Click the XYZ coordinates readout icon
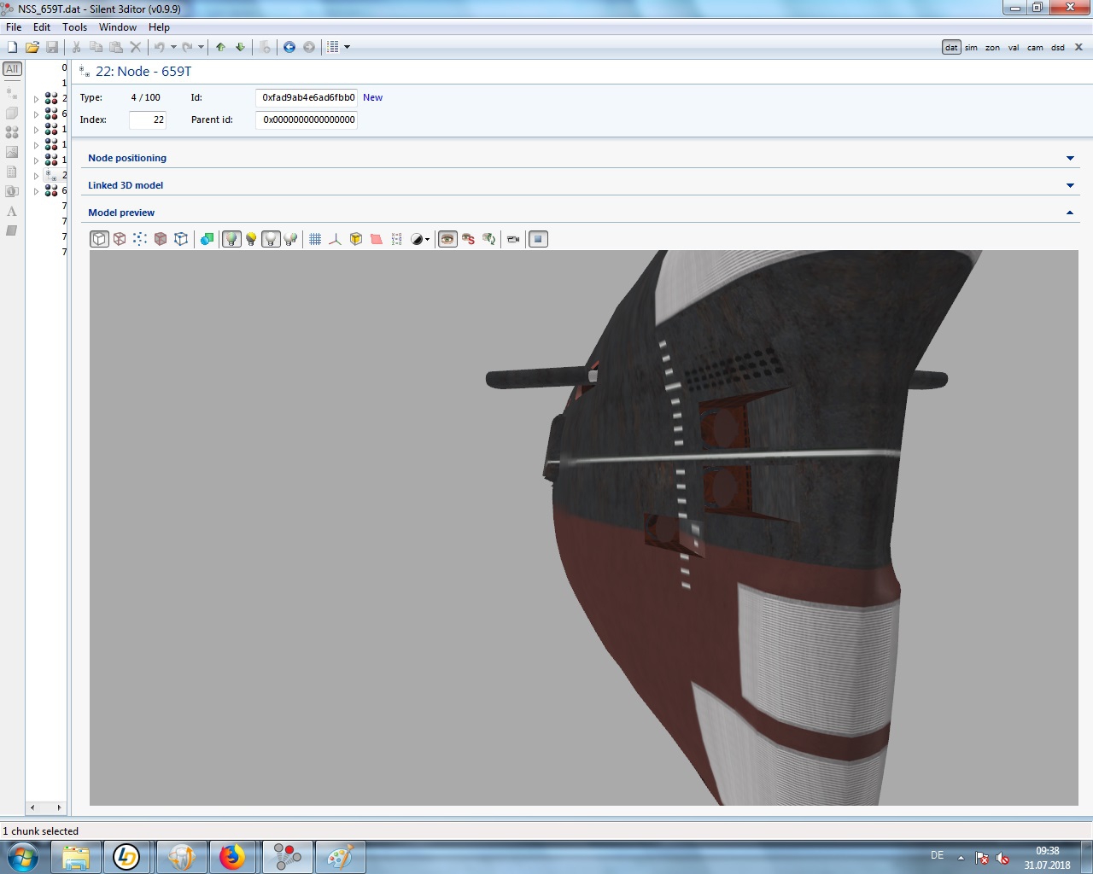This screenshot has width=1093, height=874. pos(396,239)
